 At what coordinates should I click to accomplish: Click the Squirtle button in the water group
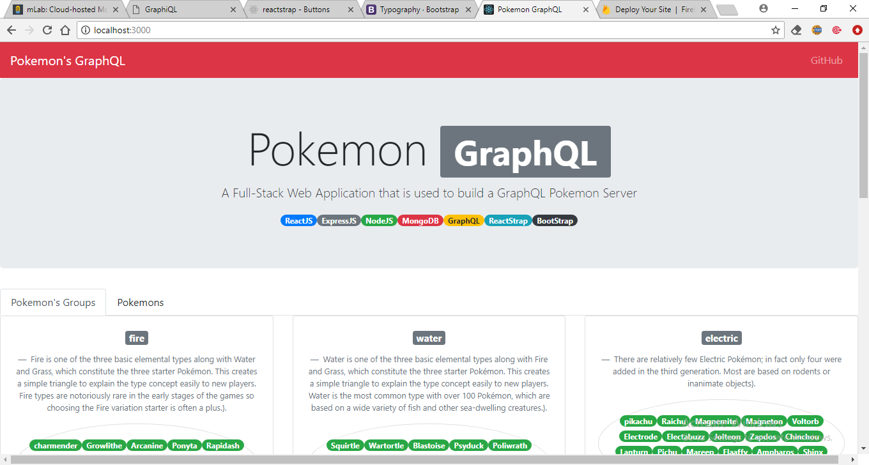point(345,445)
